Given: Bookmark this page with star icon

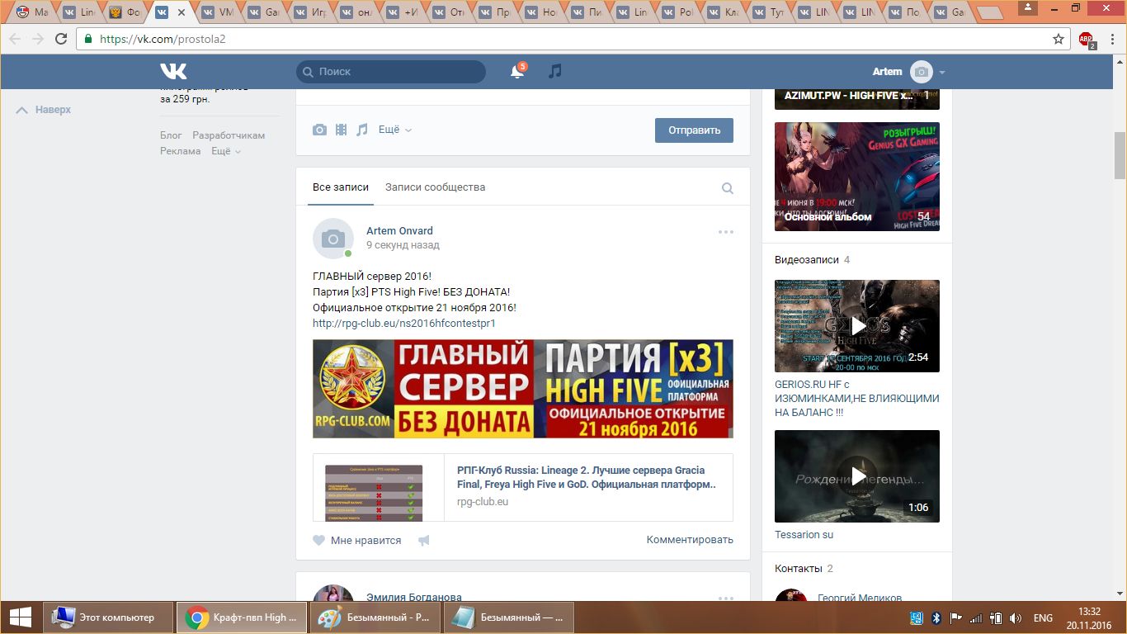Looking at the screenshot, I should point(1059,39).
